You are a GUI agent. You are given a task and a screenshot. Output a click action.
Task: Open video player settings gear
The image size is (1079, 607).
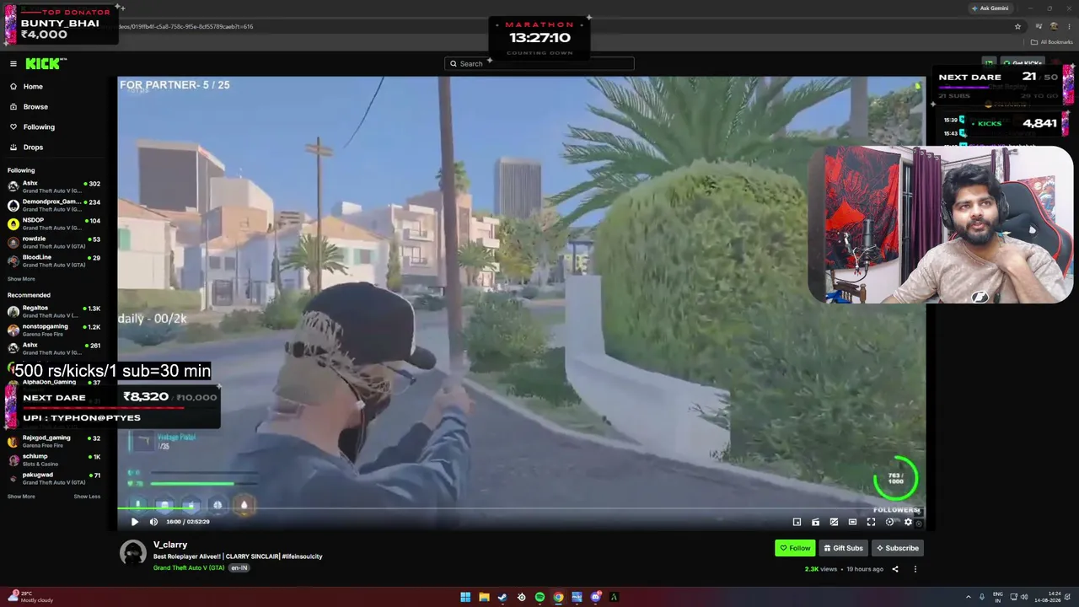(908, 522)
